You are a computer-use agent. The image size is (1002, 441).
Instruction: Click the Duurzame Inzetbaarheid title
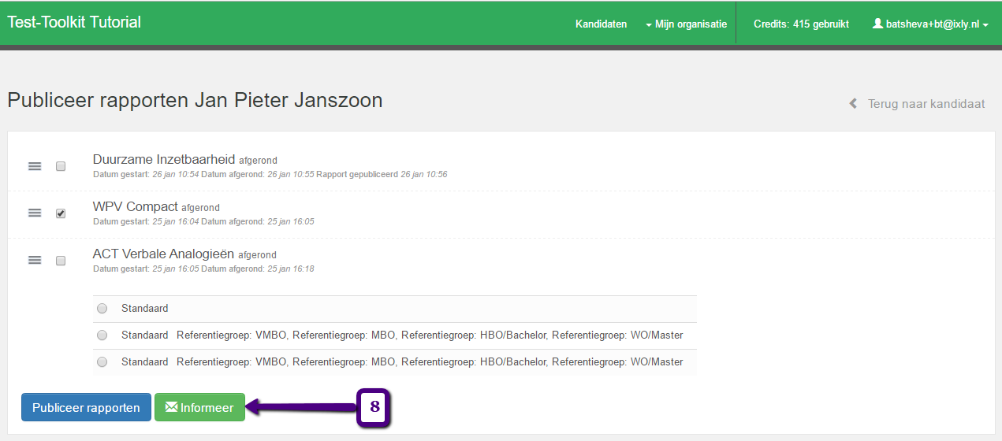point(164,159)
